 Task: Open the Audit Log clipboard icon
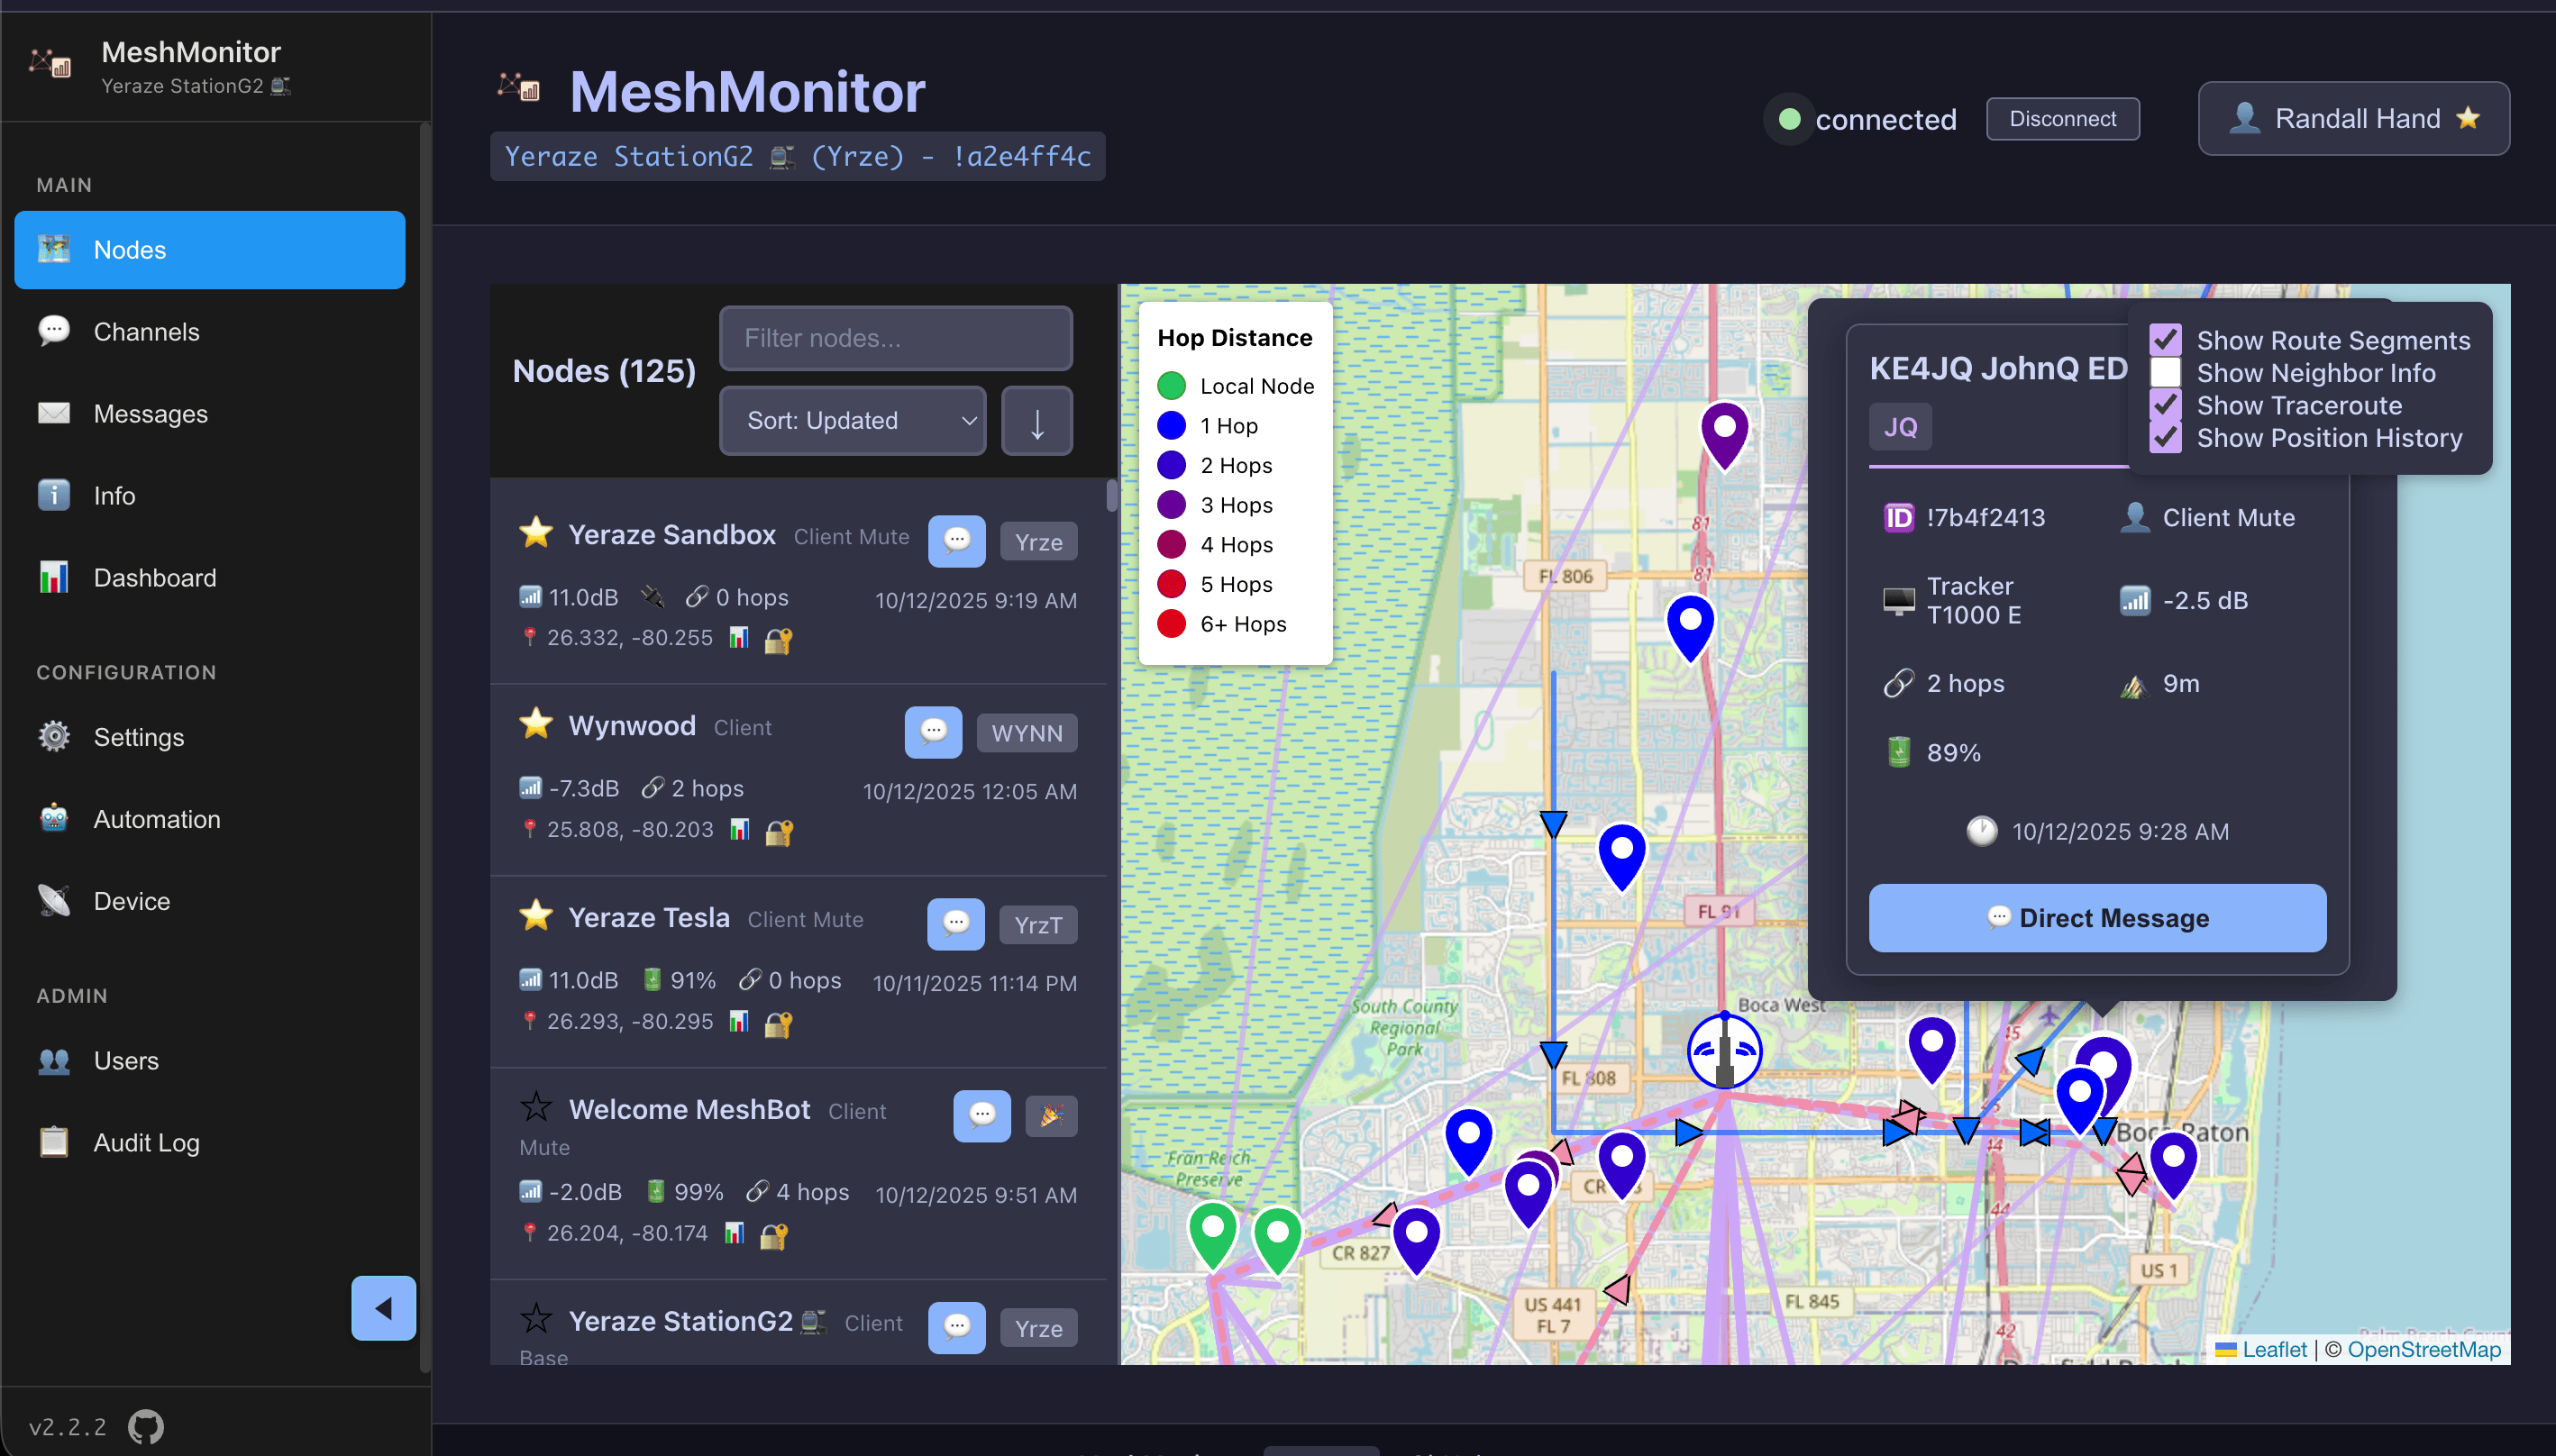point(54,1141)
